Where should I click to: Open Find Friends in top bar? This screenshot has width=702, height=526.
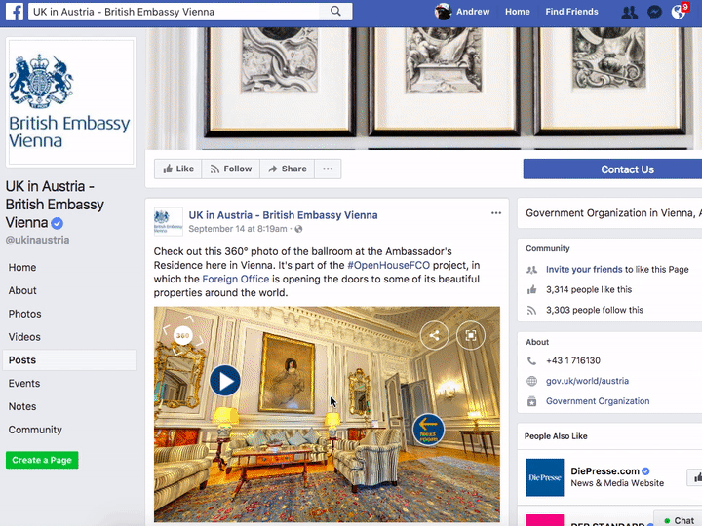click(x=571, y=12)
